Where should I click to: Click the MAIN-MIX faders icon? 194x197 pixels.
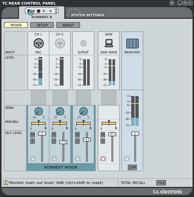[x=132, y=44]
